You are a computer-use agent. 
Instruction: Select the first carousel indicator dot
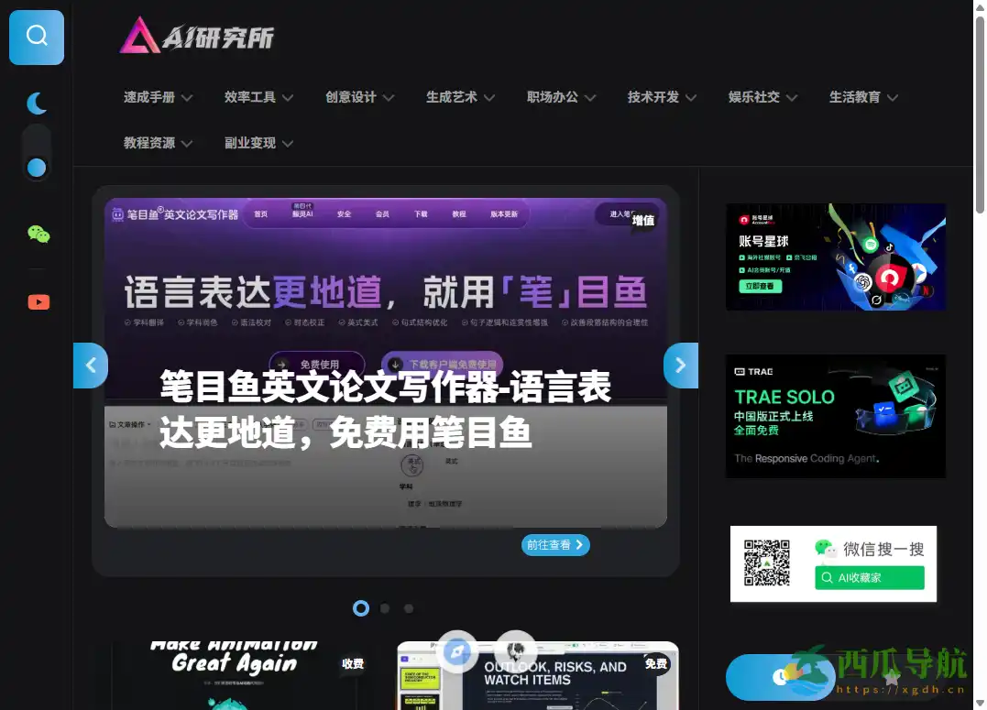coord(360,608)
